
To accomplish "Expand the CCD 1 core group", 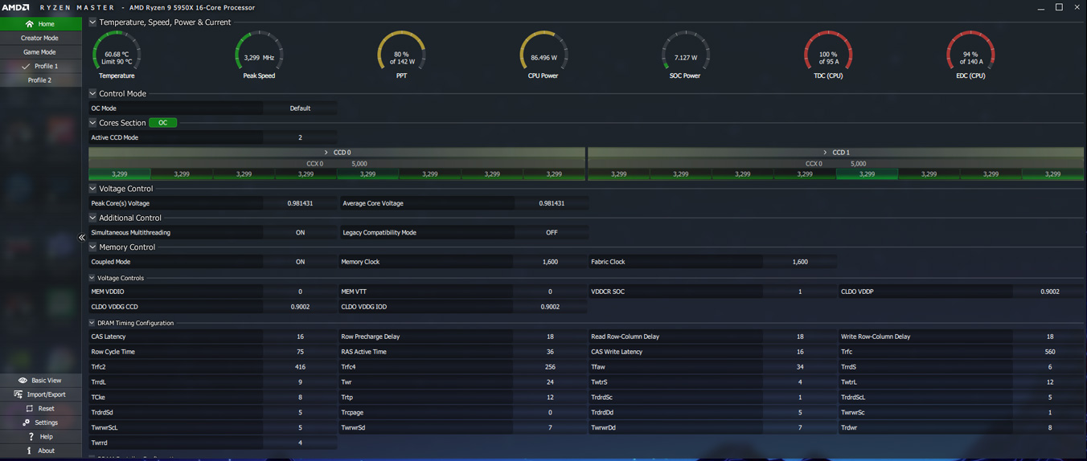I will click(x=826, y=152).
